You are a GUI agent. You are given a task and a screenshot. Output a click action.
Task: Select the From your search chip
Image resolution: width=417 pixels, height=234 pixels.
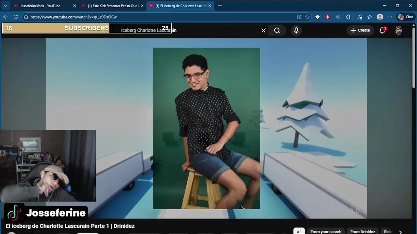point(326,231)
